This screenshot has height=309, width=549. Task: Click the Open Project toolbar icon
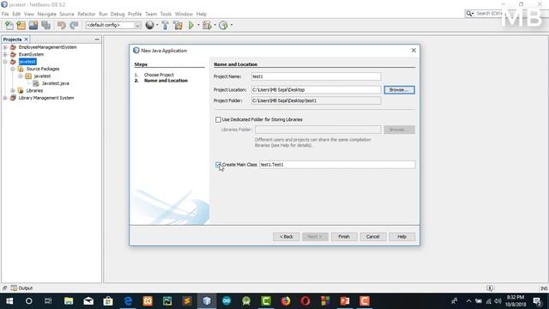tap(33, 25)
